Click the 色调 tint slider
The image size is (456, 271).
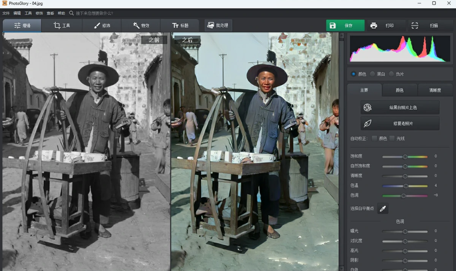click(405, 196)
